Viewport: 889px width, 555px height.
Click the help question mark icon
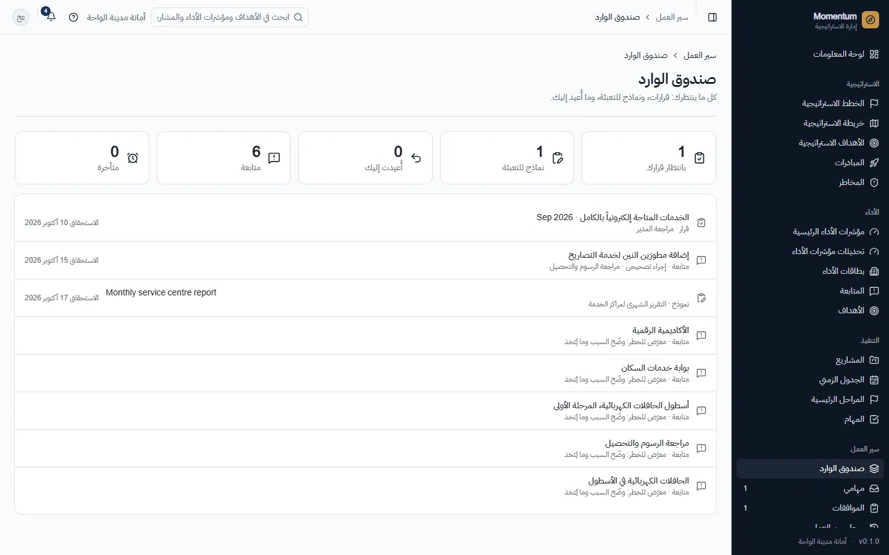tap(73, 17)
